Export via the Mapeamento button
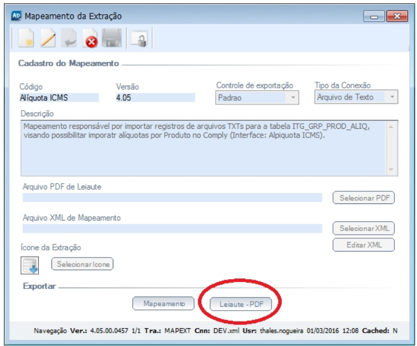This screenshot has height=346, width=417. click(163, 303)
